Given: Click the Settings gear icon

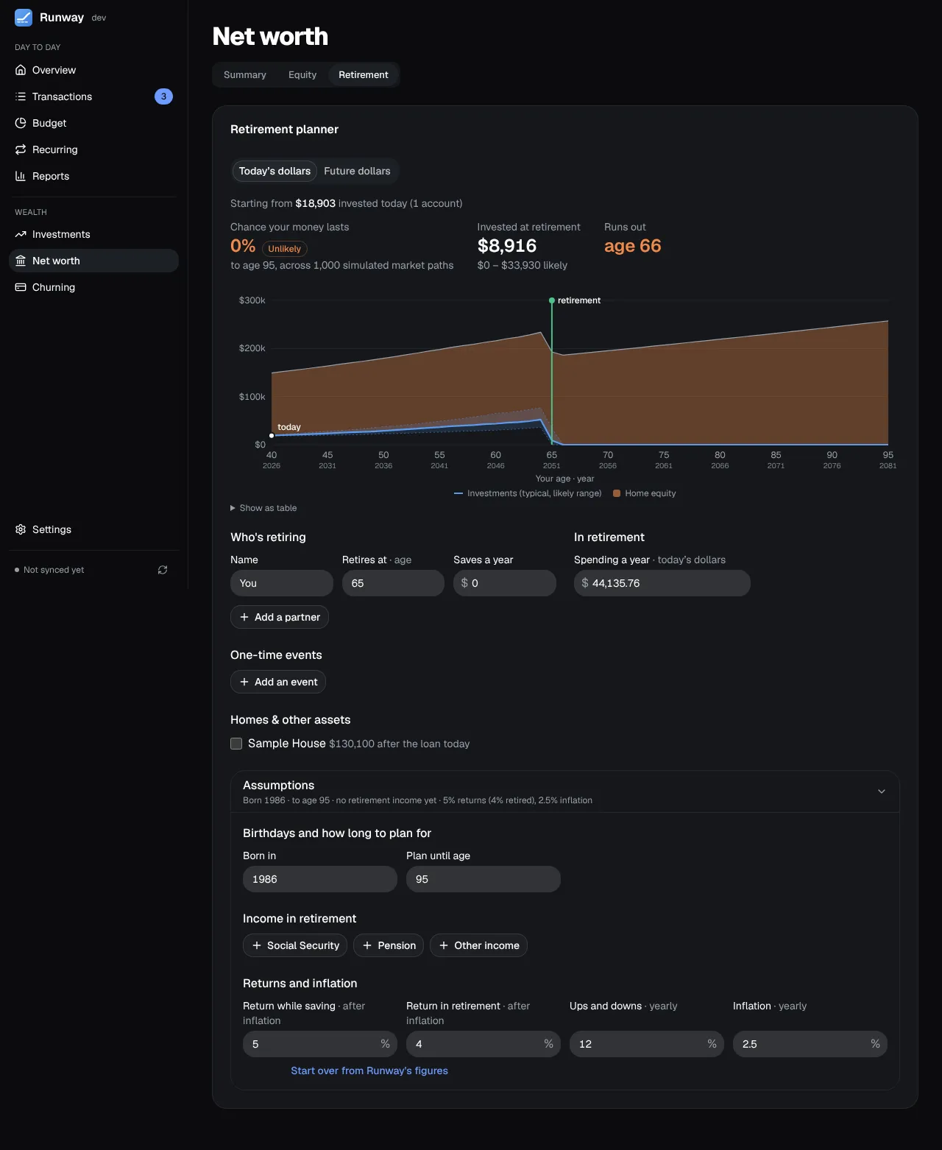Looking at the screenshot, I should pyautogui.click(x=21, y=529).
